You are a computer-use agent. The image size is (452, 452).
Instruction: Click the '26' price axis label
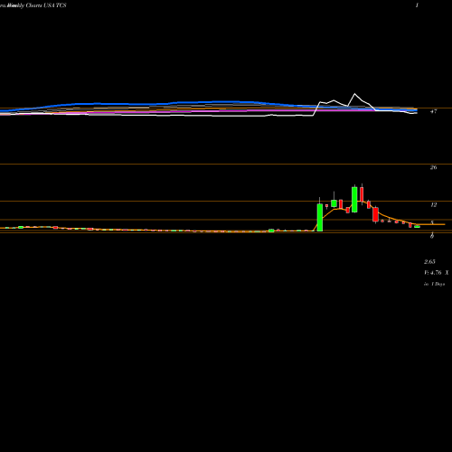[433, 167]
